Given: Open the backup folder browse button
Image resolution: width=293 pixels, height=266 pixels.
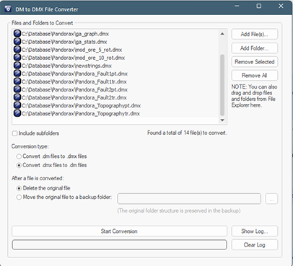Looking at the screenshot, I should [x=271, y=199].
